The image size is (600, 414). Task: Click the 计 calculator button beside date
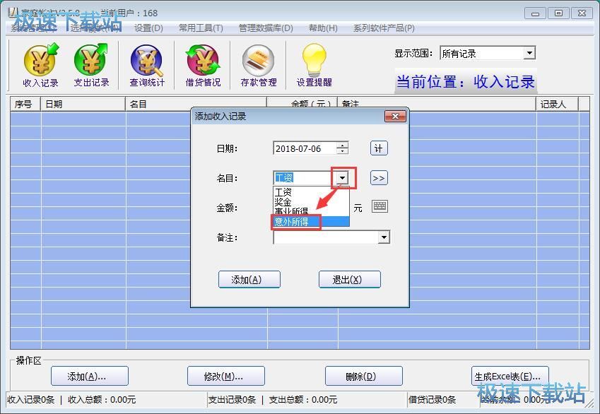tap(379, 148)
